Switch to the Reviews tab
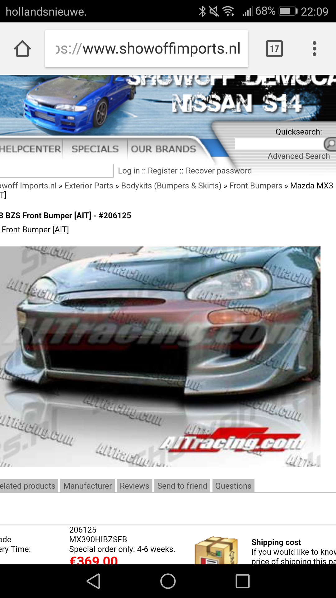 click(x=134, y=486)
